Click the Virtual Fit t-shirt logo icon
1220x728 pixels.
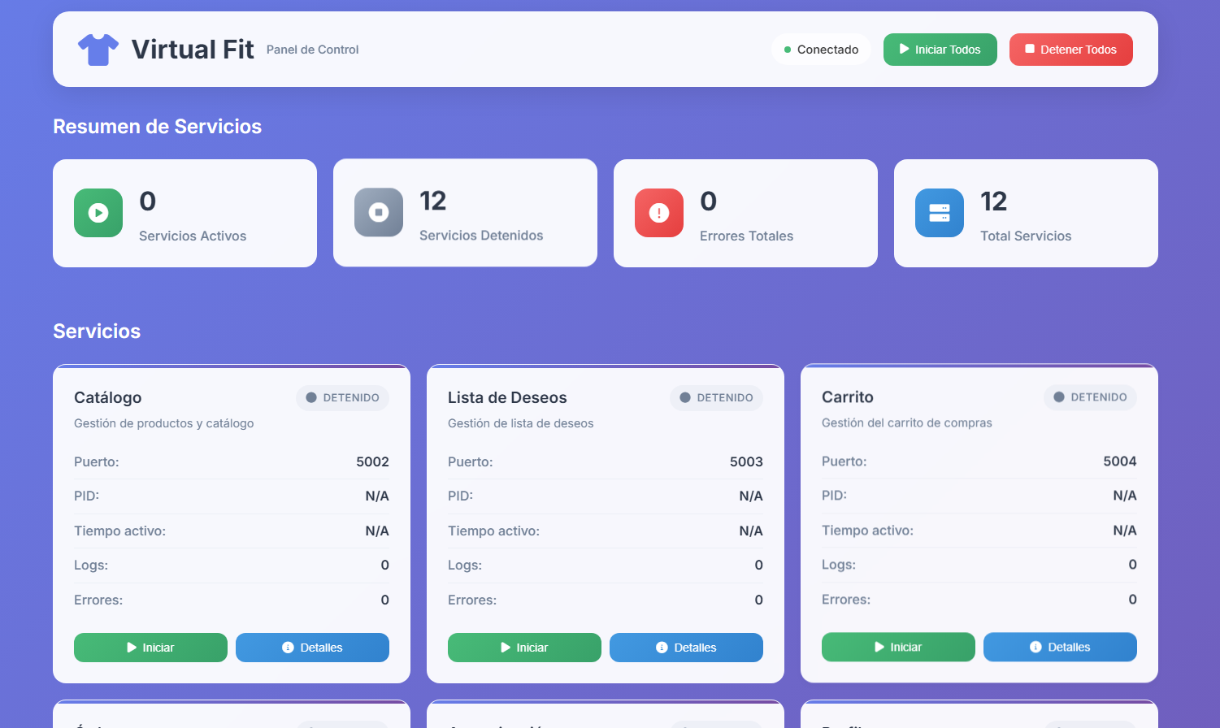pyautogui.click(x=98, y=50)
